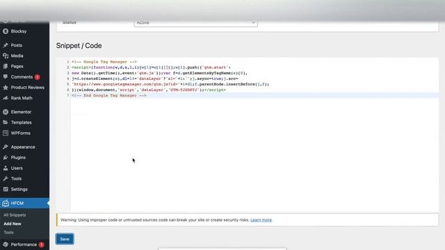Click the Pages icon in sidebar
The width and height of the screenshot is (445, 250).
(x=6, y=67)
